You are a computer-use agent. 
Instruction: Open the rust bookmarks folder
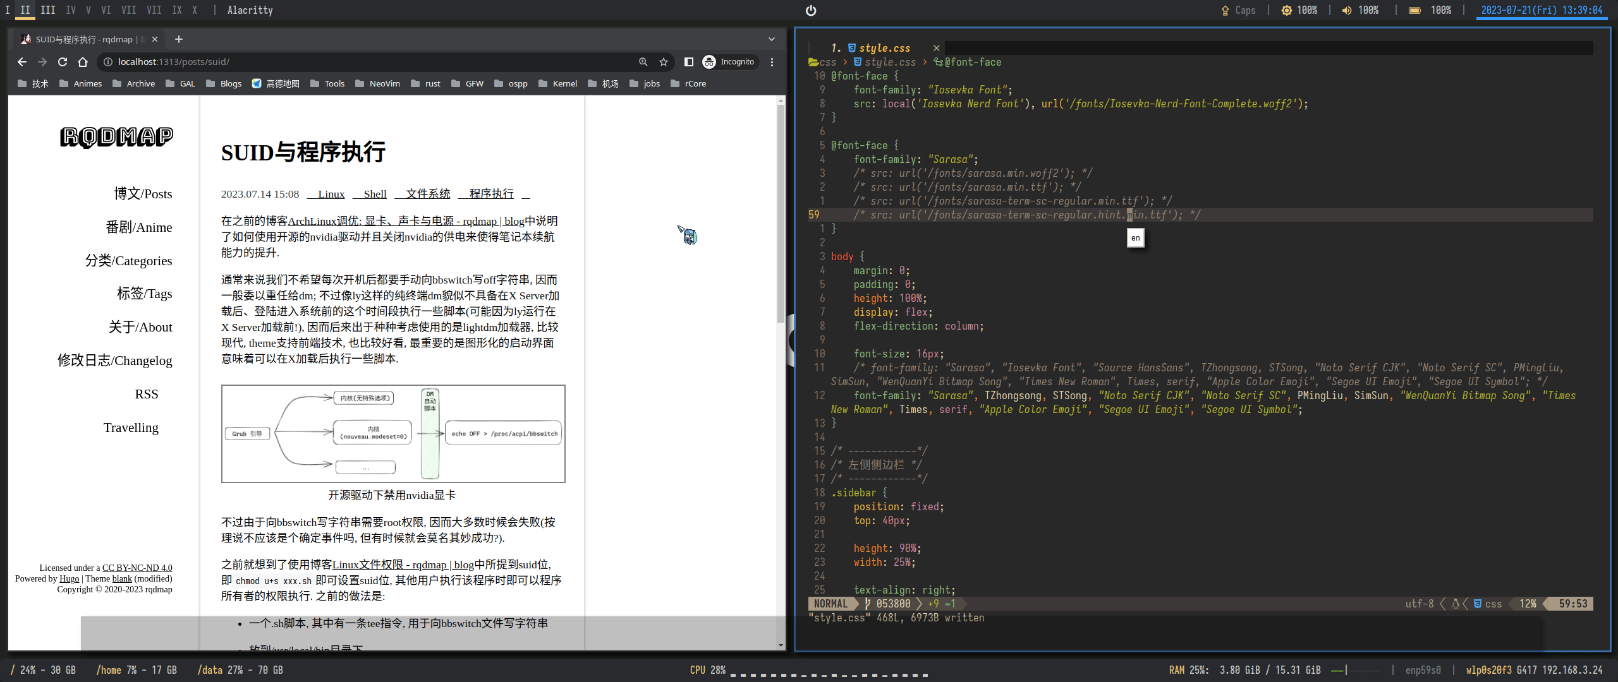[x=425, y=83]
